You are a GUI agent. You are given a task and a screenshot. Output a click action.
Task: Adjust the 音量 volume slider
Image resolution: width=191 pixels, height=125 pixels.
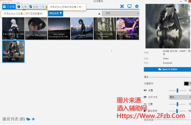(x=177, y=90)
